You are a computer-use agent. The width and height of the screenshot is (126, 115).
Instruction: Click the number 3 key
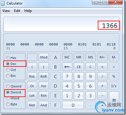point(91,96)
